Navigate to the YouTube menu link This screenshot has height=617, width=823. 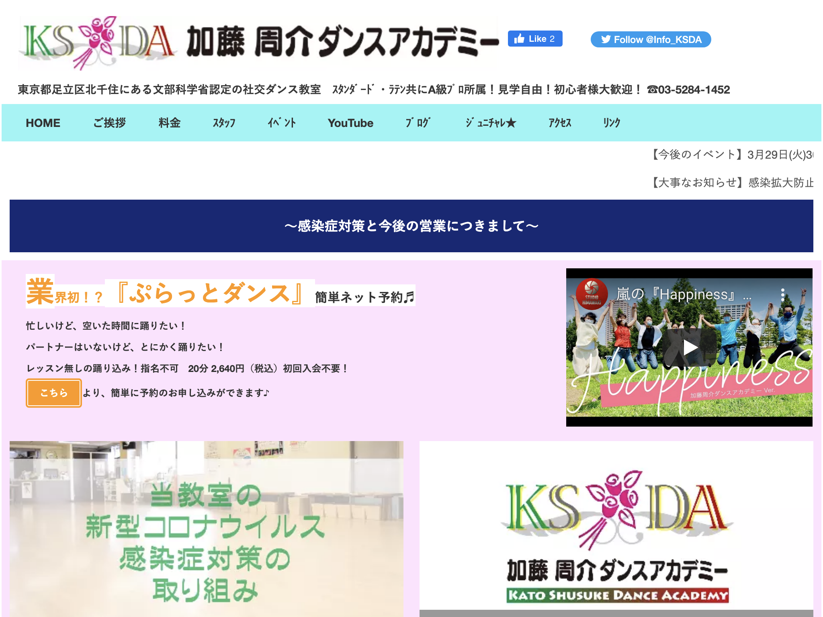pyautogui.click(x=350, y=123)
